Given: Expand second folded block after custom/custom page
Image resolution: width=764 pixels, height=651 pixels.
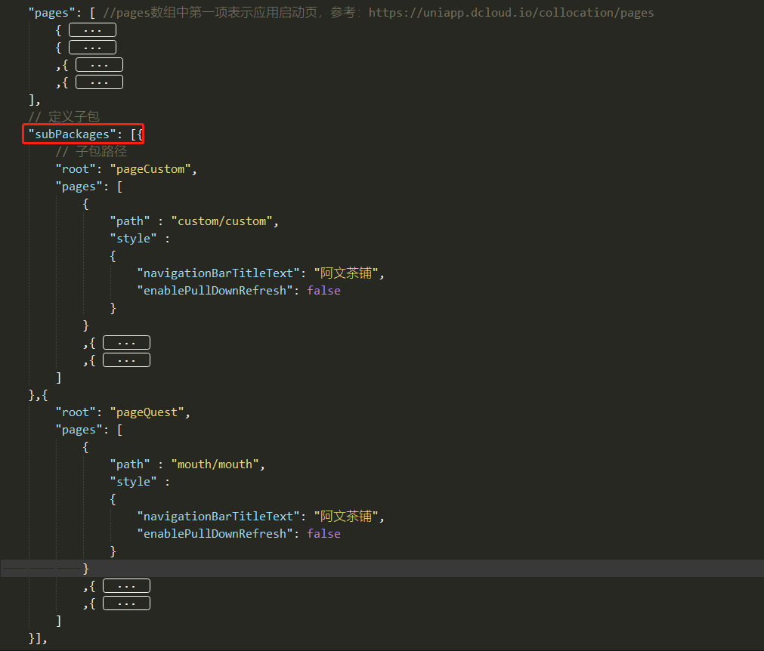Looking at the screenshot, I should pyautogui.click(x=127, y=360).
